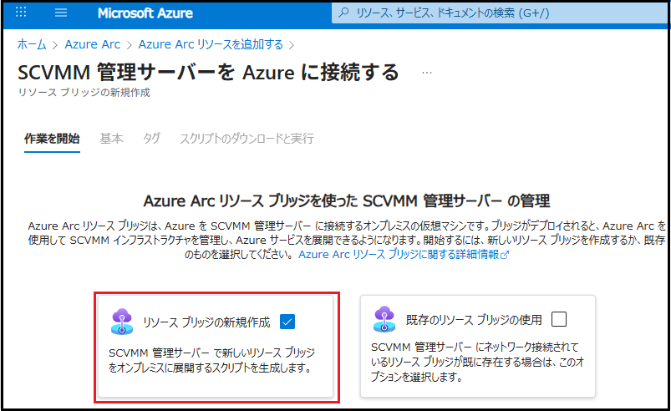Check the 既存のリソース ブリッジの使用 checkbox
Image resolution: width=671 pixels, height=411 pixels.
click(559, 319)
